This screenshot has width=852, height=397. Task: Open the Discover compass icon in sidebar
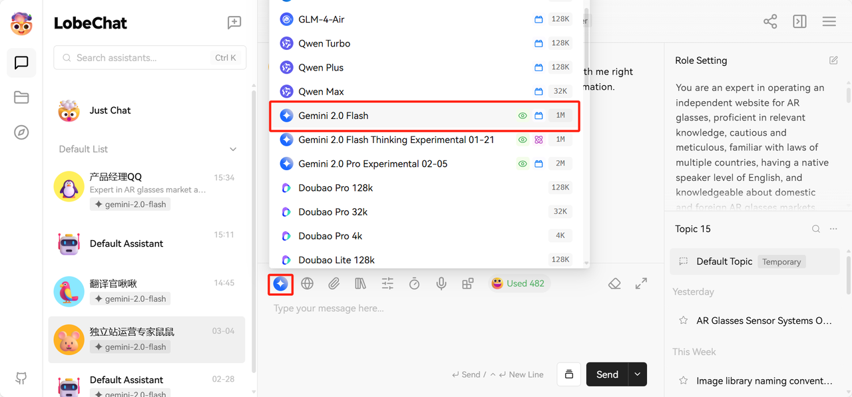point(21,132)
